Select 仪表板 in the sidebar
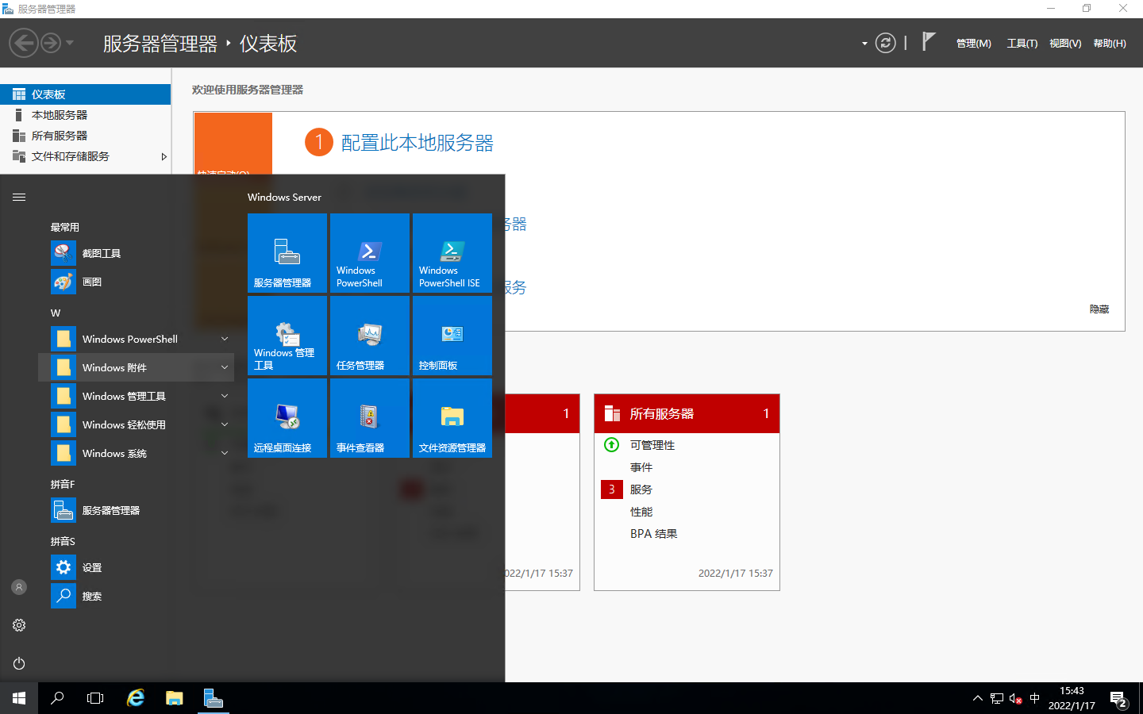Screen dimensions: 1143x714 pyautogui.click(x=85, y=94)
